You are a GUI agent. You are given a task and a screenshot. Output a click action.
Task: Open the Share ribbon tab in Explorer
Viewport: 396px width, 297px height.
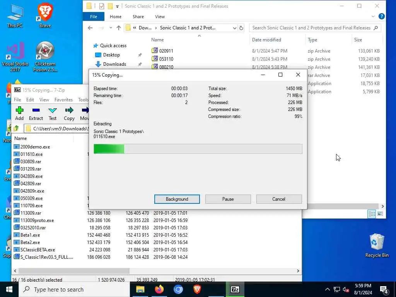tap(138, 16)
